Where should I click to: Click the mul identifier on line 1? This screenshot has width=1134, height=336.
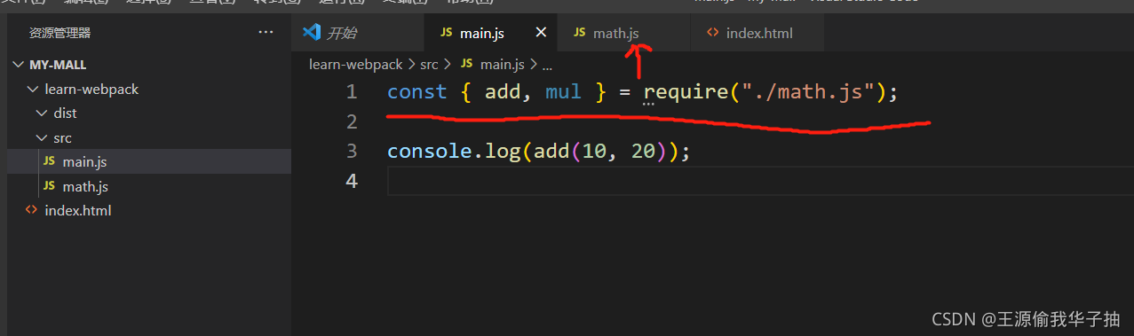pos(563,91)
